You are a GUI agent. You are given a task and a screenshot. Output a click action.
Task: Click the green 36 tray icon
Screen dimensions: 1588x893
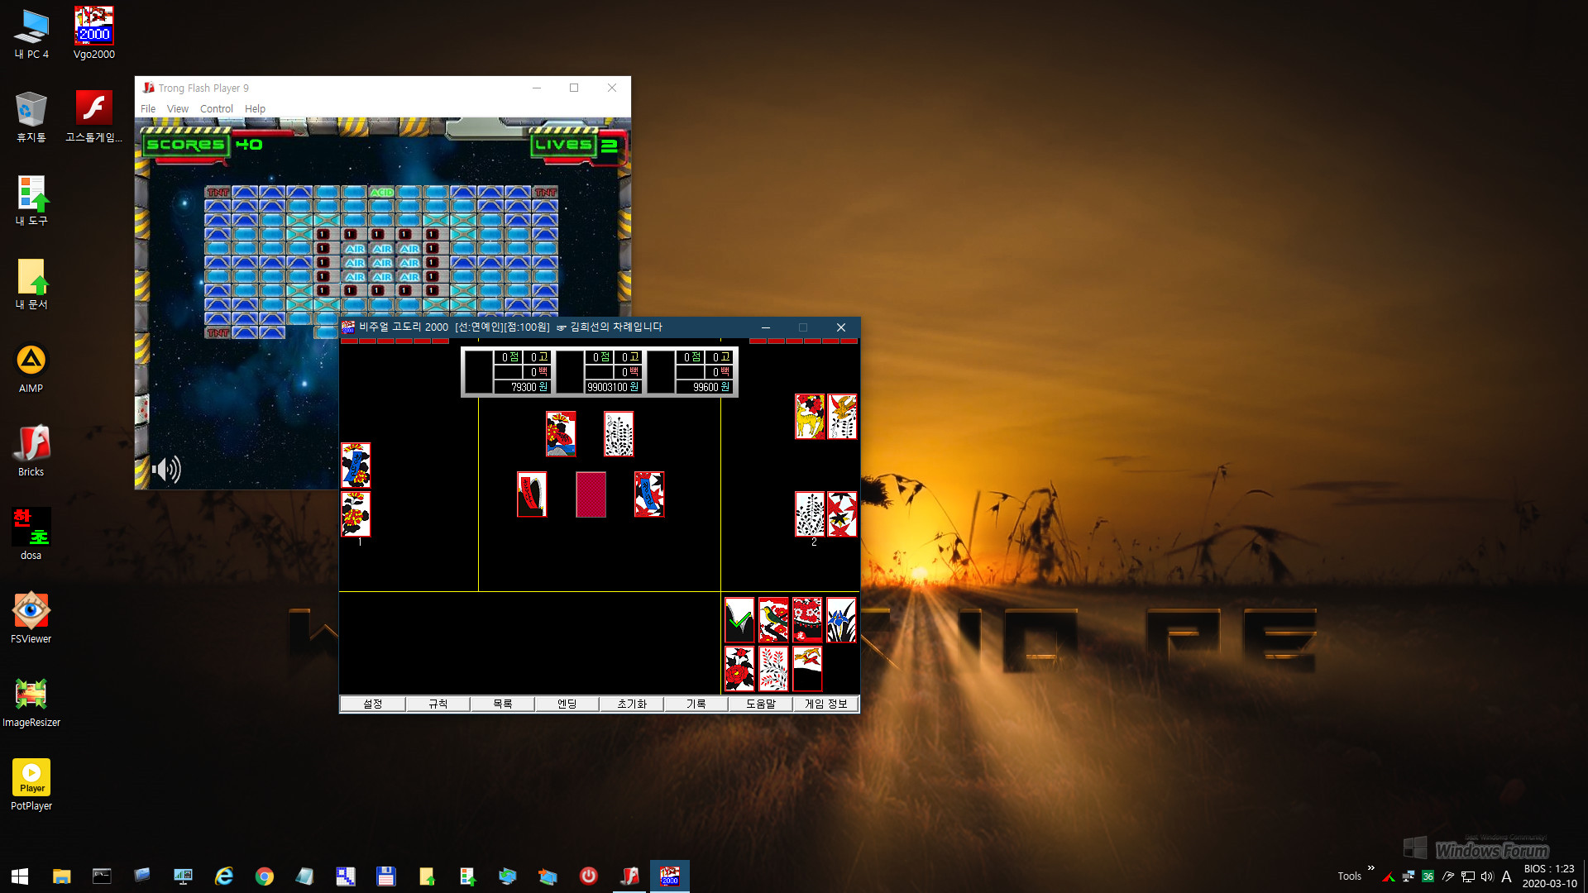point(1428,876)
